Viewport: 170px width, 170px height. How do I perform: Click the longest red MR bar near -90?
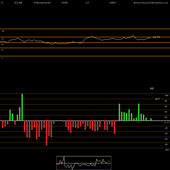47,133
